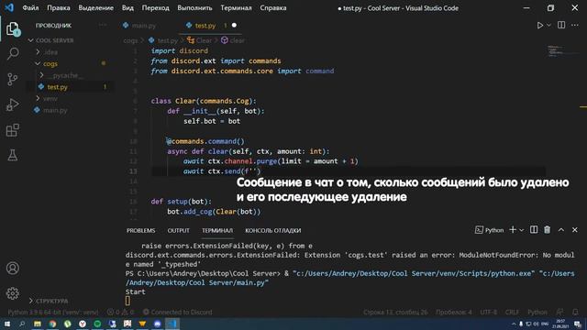Switch to the OUTPUT panel tab

coord(178,230)
